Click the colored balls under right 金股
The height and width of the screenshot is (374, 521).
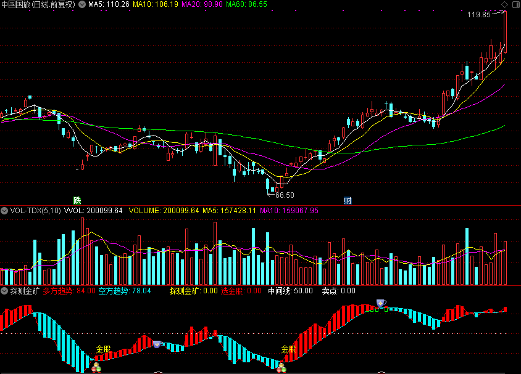281,367
